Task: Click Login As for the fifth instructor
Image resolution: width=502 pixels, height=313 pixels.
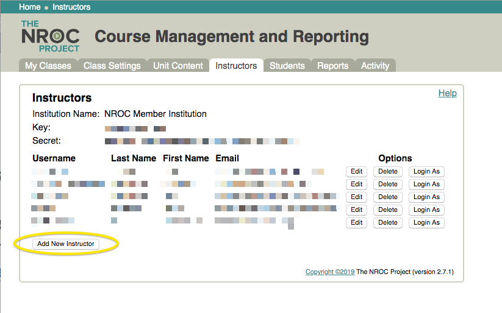Action: click(x=426, y=222)
